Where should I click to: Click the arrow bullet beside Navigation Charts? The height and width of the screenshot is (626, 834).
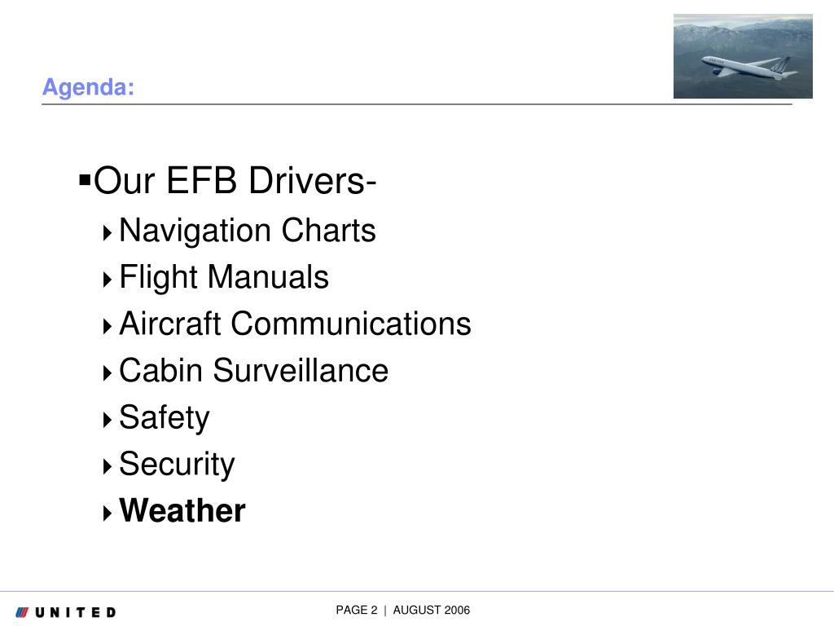click(108, 232)
